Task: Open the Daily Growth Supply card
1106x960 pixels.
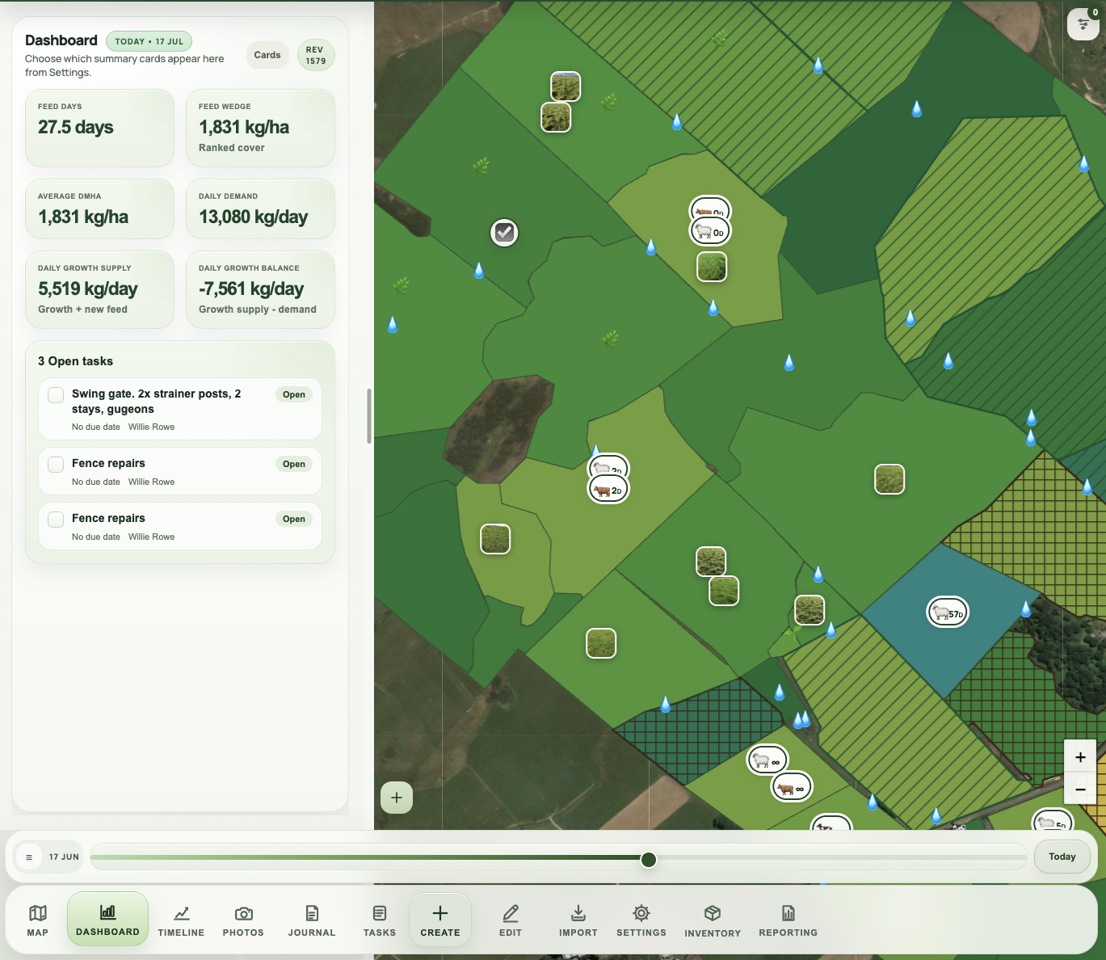Action: (x=99, y=289)
